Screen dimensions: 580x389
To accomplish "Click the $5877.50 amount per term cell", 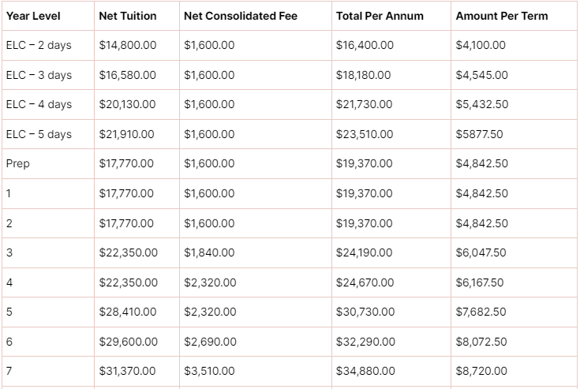I will tap(479, 134).
